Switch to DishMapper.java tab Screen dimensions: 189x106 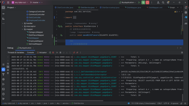[133, 8]
